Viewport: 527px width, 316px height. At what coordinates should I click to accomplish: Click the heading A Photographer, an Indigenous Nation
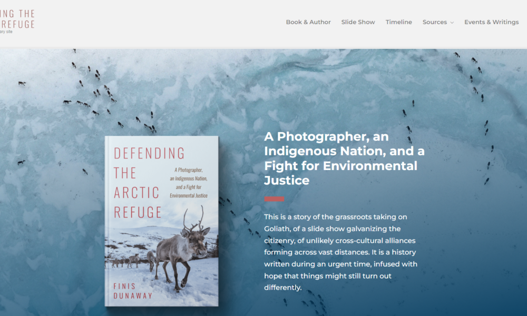344,158
